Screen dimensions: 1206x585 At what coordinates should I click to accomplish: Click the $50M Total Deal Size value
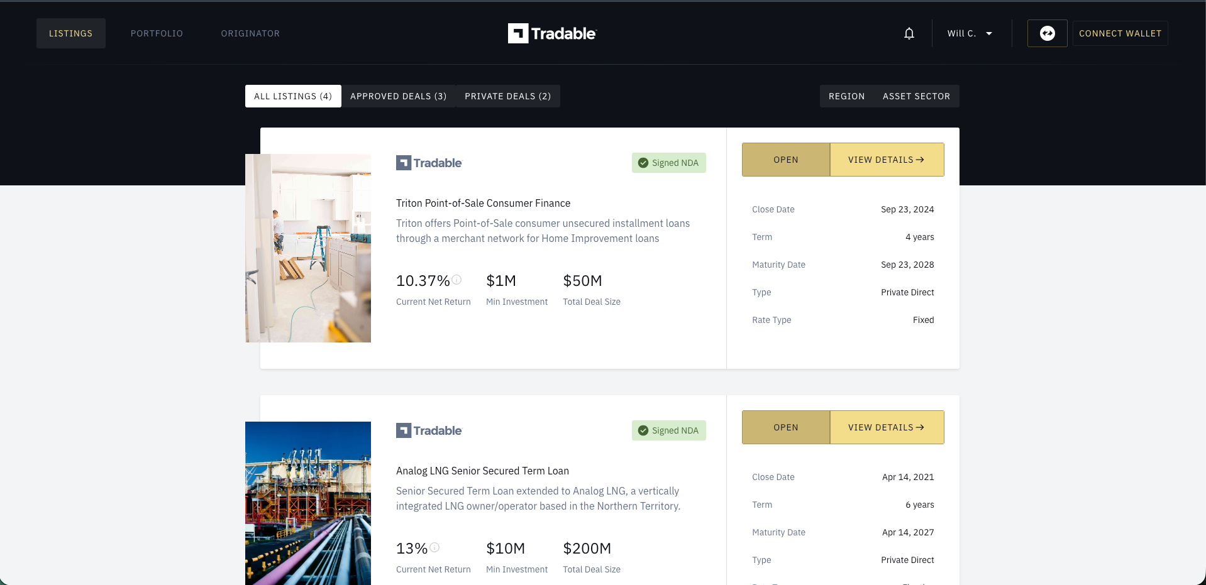(582, 280)
